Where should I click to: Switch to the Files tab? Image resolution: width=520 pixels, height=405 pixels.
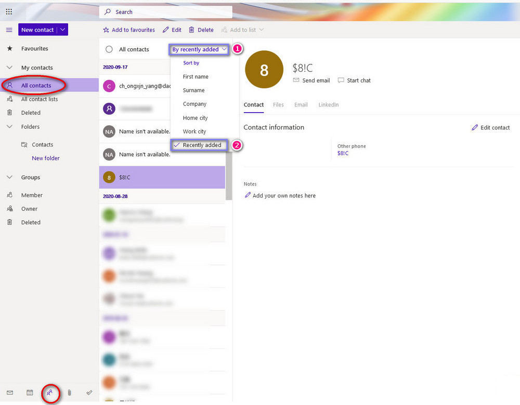pos(278,105)
